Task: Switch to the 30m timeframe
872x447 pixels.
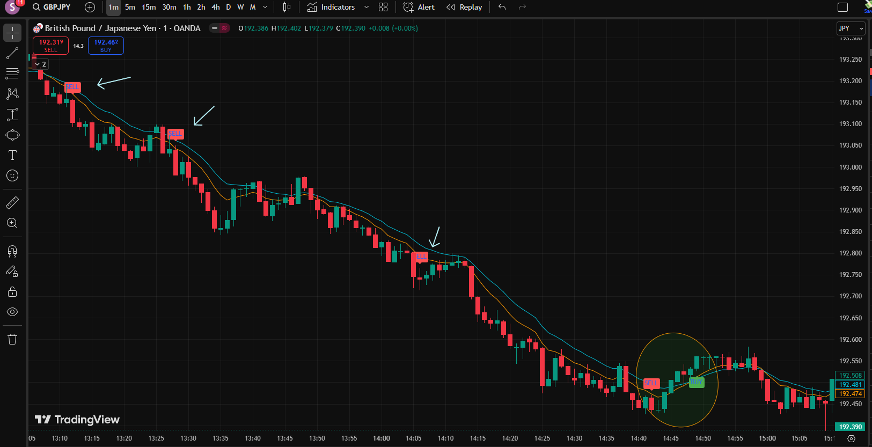Action: pos(169,7)
